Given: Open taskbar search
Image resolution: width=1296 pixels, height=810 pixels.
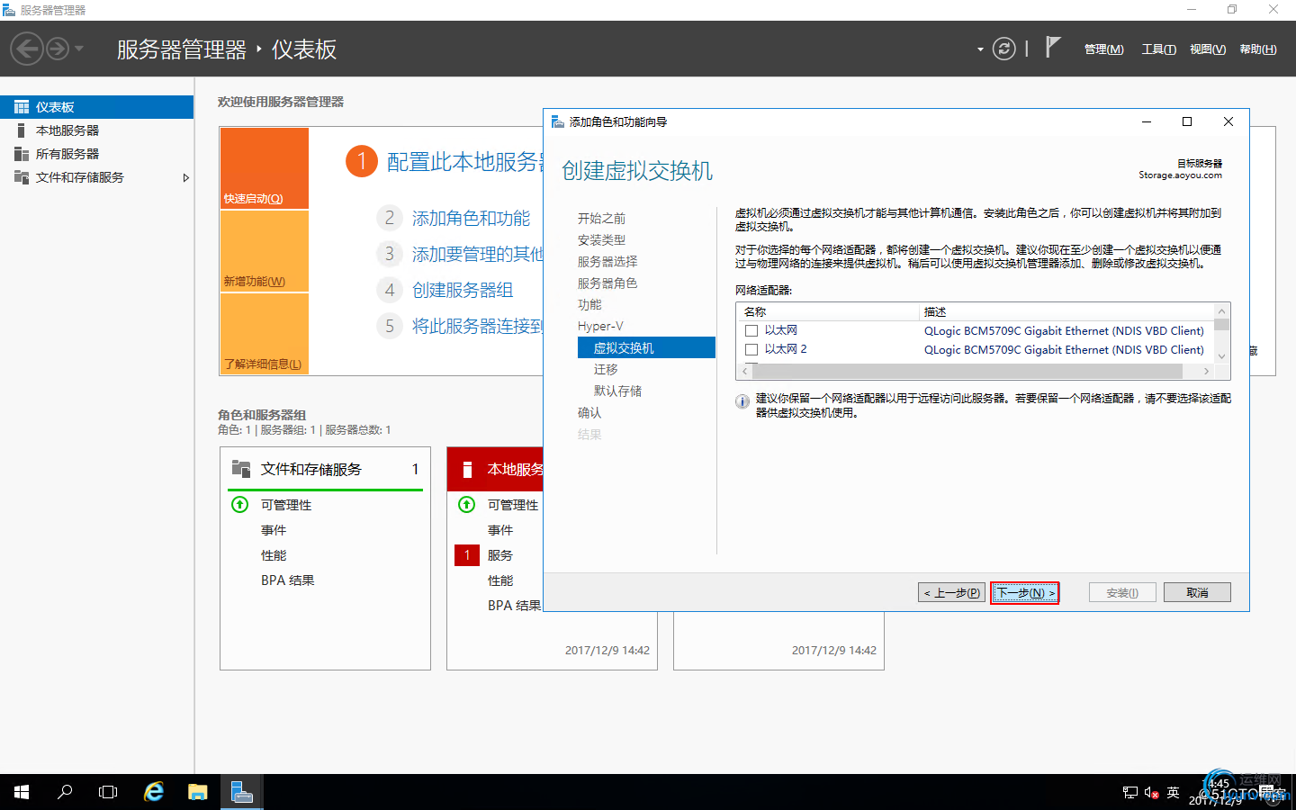Looking at the screenshot, I should click(65, 792).
